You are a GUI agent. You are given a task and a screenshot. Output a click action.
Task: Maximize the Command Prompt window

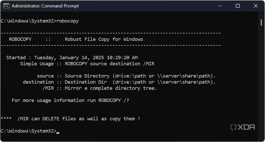(238, 6)
